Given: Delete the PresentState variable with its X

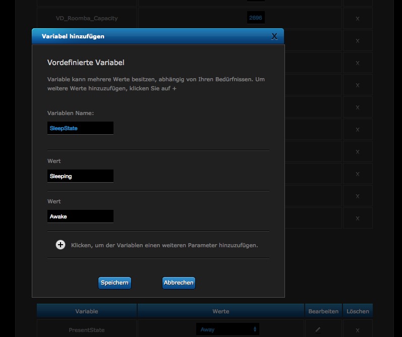Looking at the screenshot, I should pos(358,330).
